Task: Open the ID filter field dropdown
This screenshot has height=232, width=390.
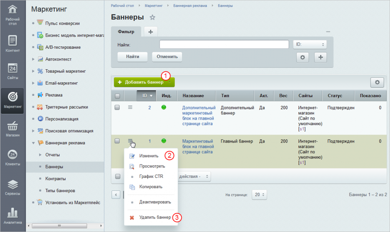Action: pyautogui.click(x=310, y=45)
